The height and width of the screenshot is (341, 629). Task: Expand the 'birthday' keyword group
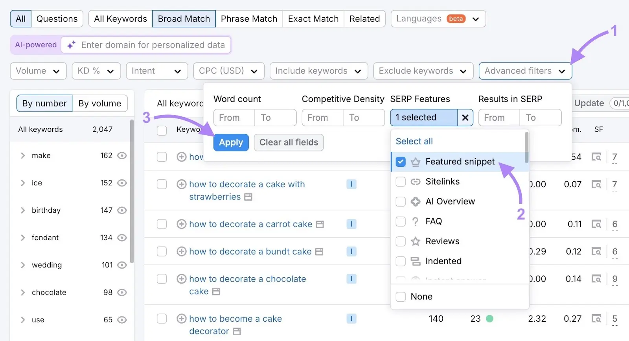(23, 210)
